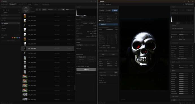Click the export Quality slider
This screenshot has width=195, height=104.
[84, 51]
